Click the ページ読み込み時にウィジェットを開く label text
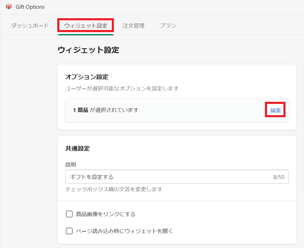 coord(124,231)
